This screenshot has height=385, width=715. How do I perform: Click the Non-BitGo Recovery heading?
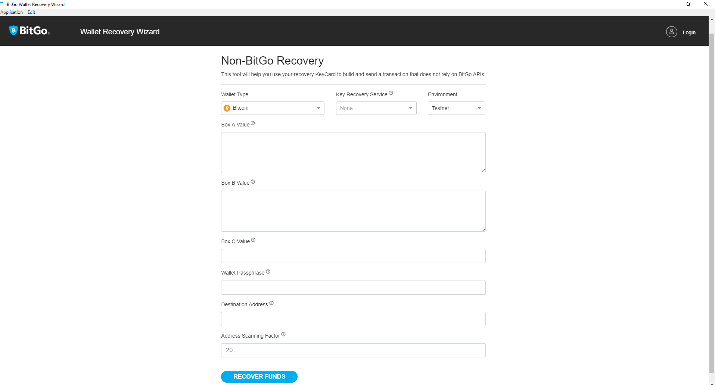(x=273, y=61)
